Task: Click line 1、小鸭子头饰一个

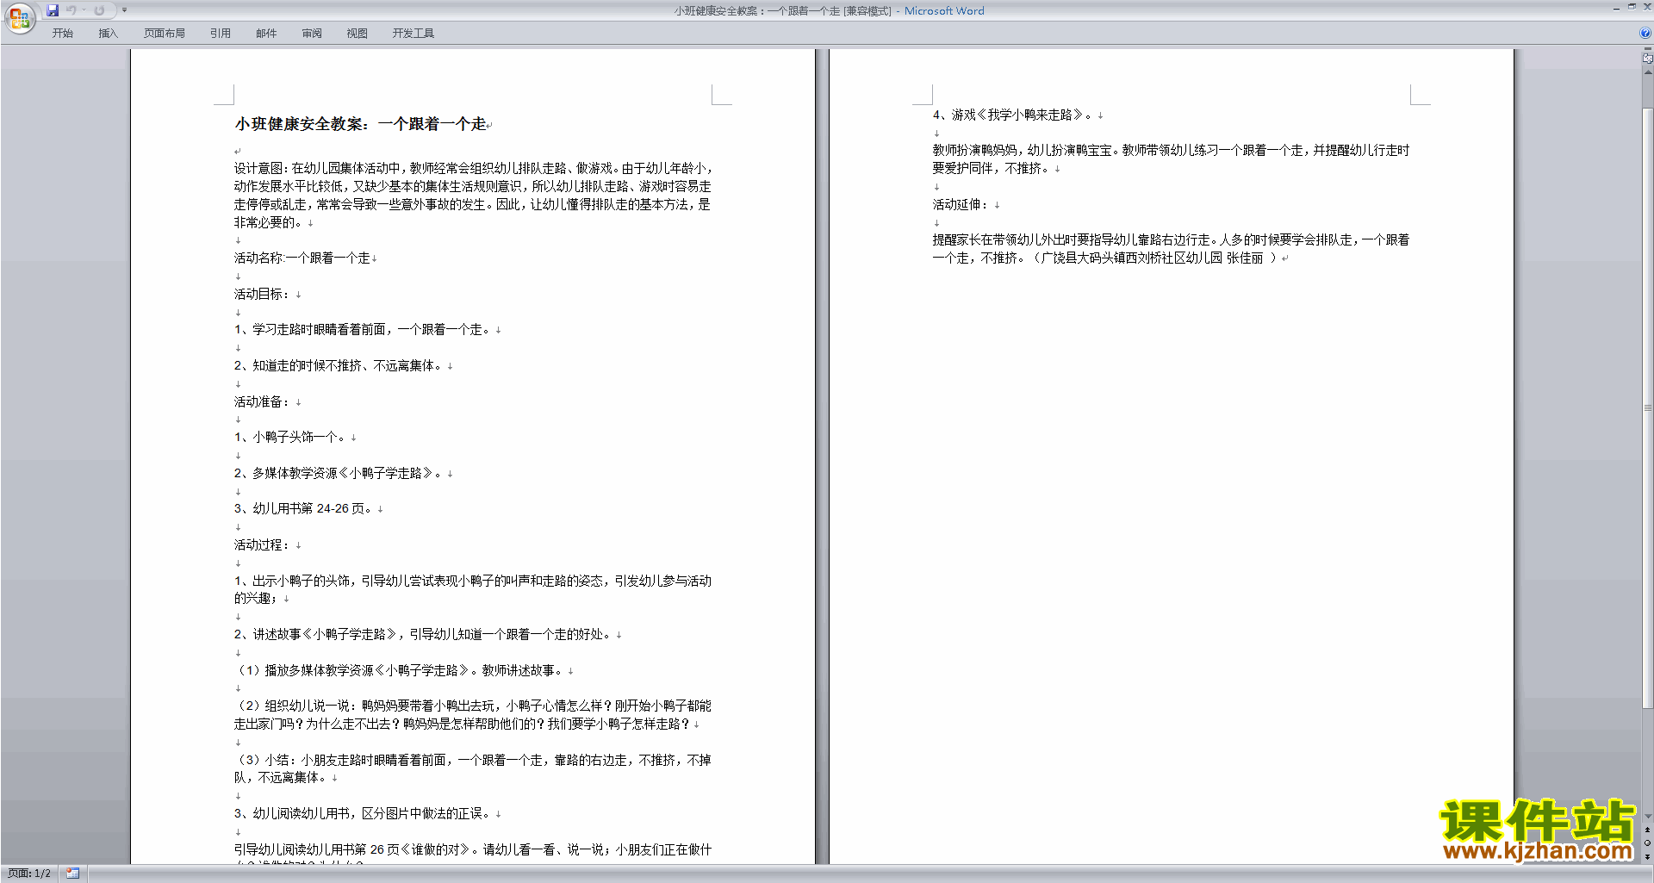Action: [290, 437]
